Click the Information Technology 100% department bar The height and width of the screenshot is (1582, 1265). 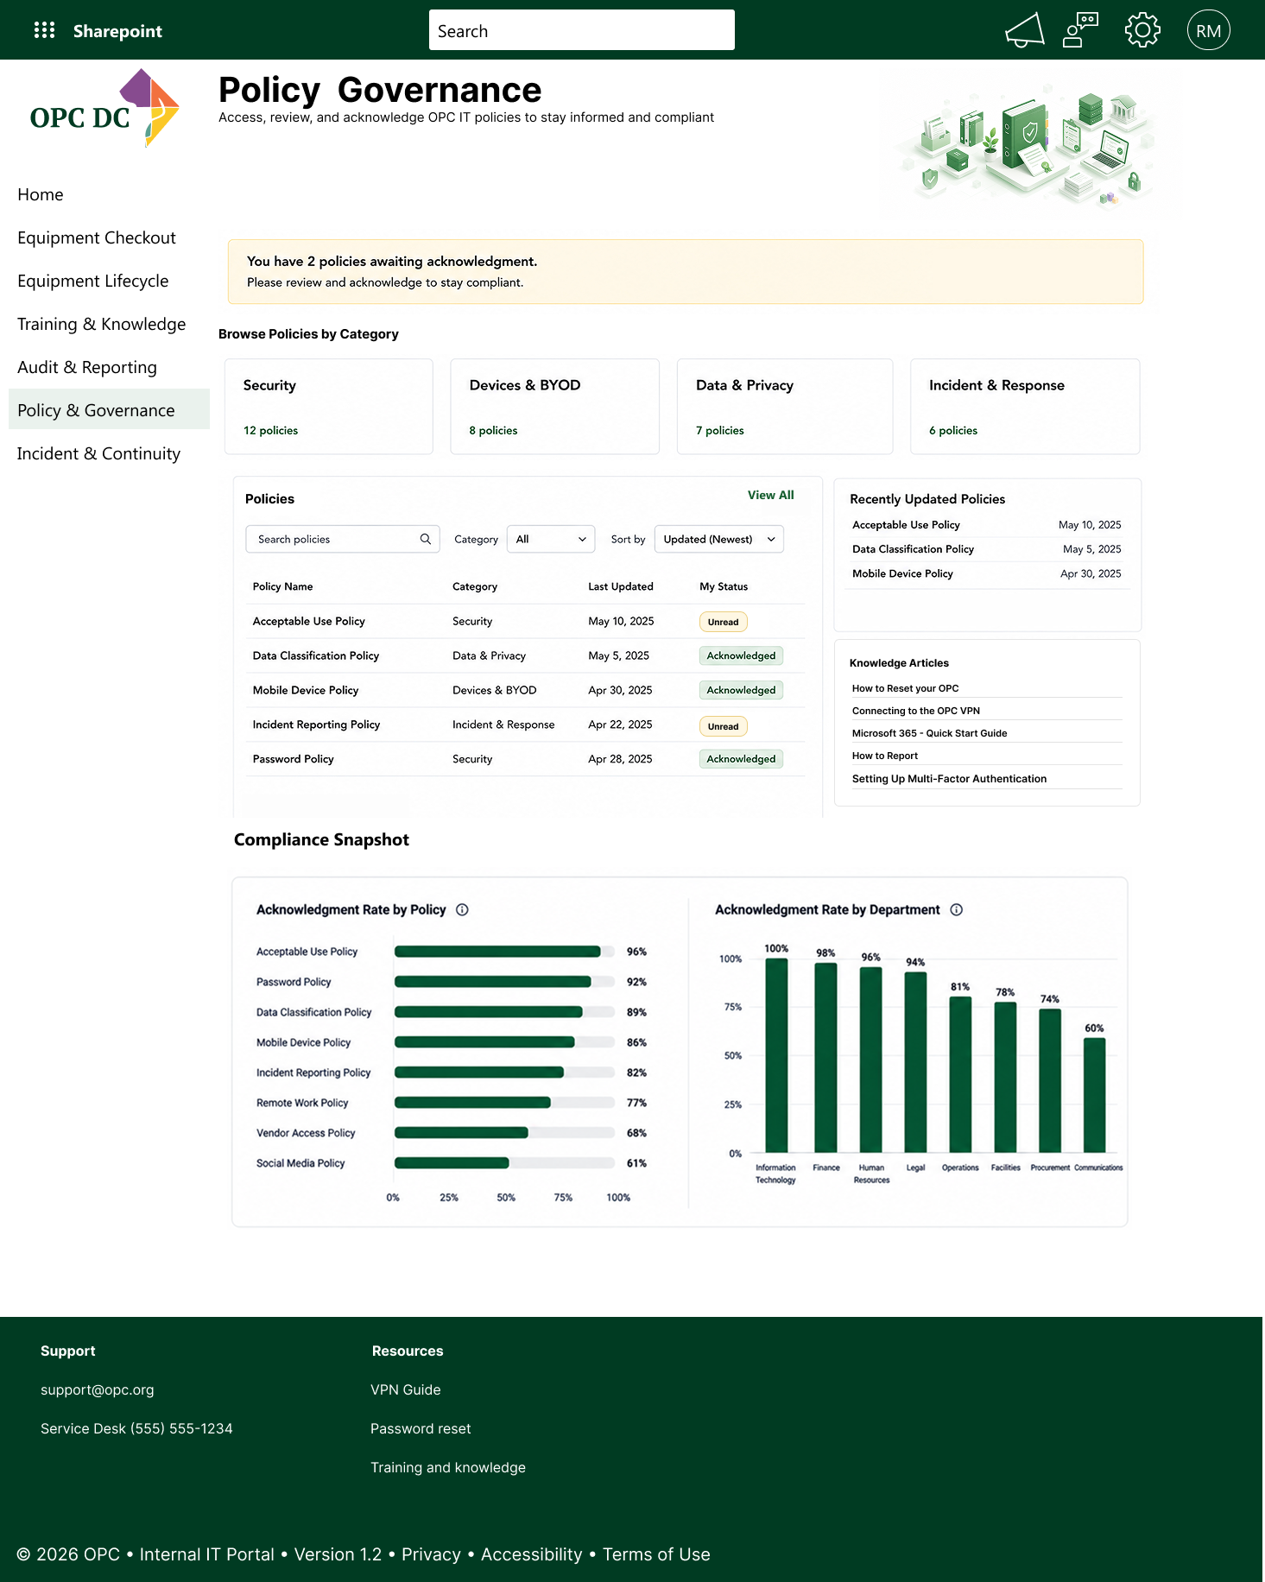pyautogui.click(x=776, y=1056)
